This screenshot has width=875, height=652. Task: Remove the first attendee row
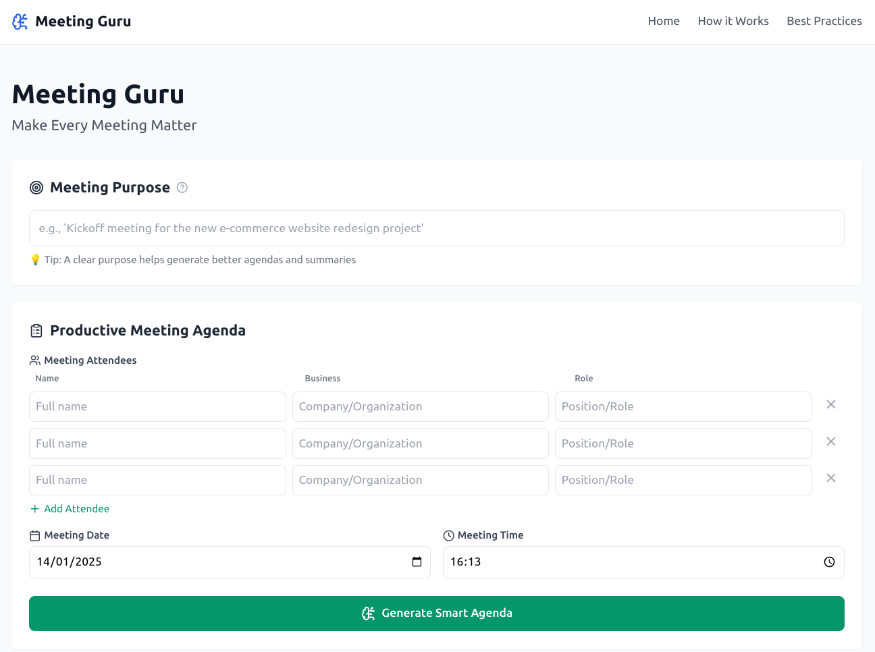tap(831, 405)
